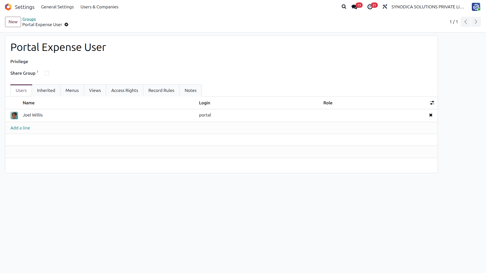Sort by Name column header
The height and width of the screenshot is (273, 486).
(x=29, y=103)
